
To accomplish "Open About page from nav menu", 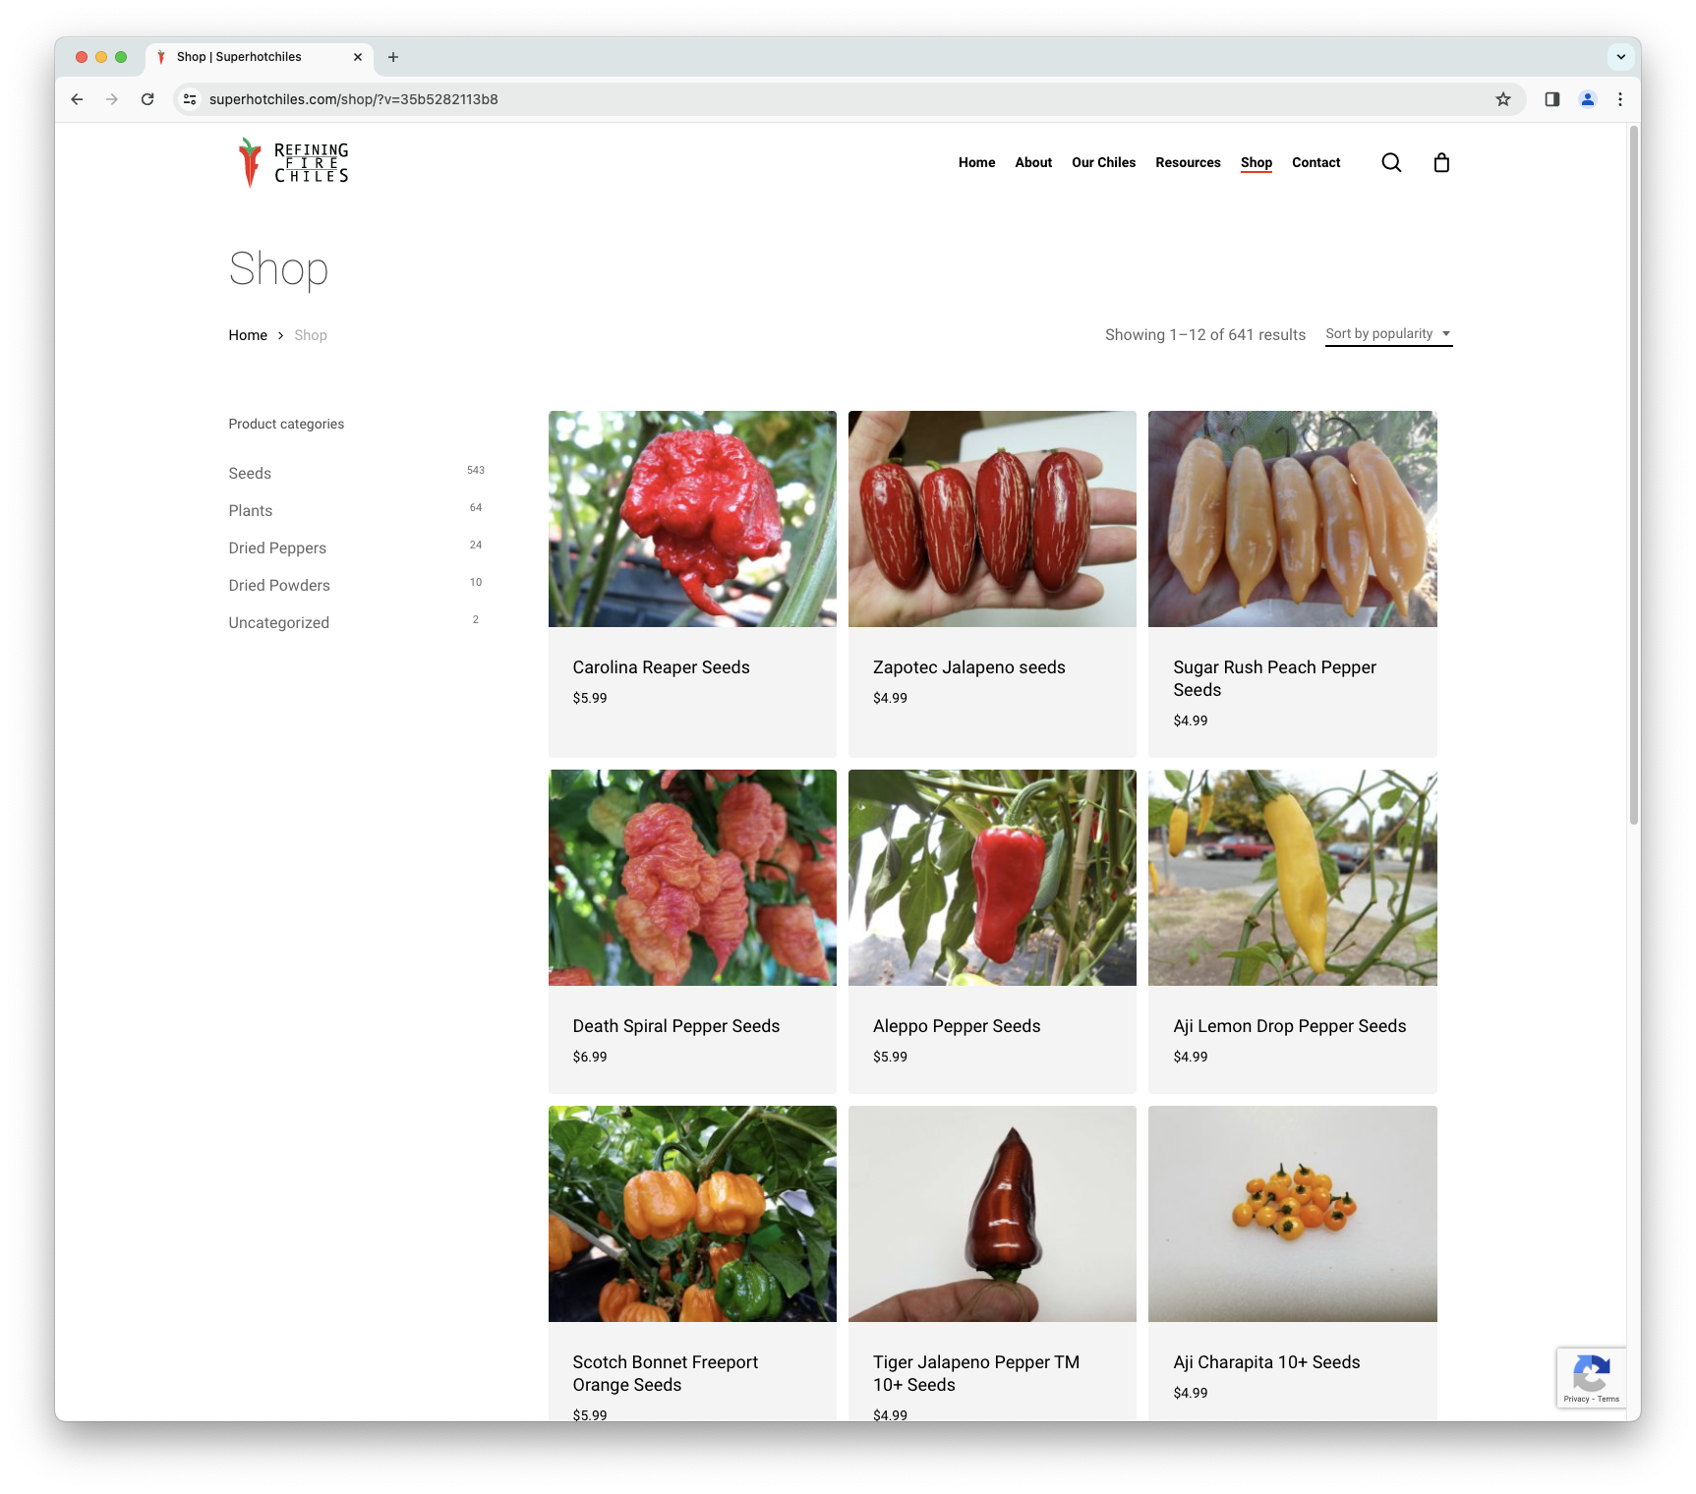I will [1033, 163].
